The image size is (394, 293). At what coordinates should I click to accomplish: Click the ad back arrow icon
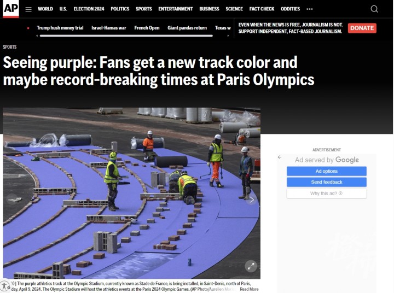click(280, 157)
